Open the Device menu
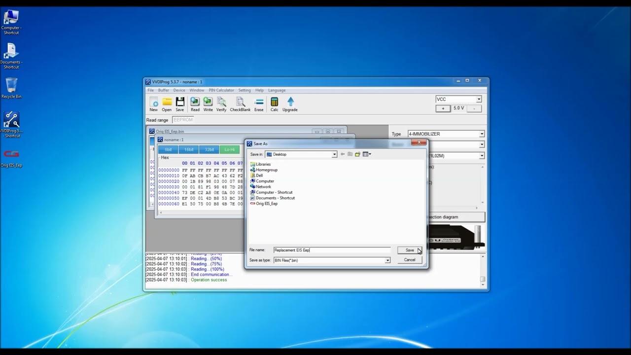631x355 pixels. click(179, 90)
